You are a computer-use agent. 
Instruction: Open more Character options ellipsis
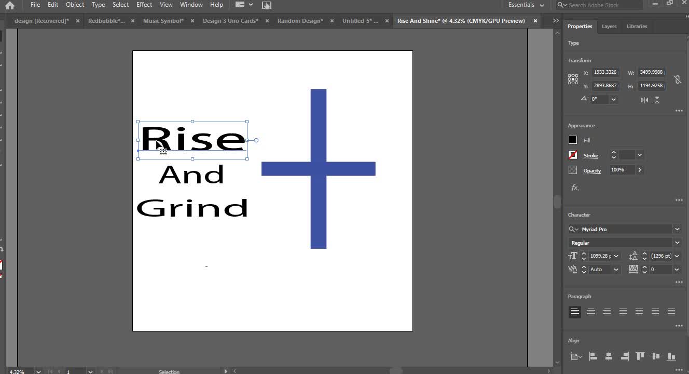[x=679, y=282]
